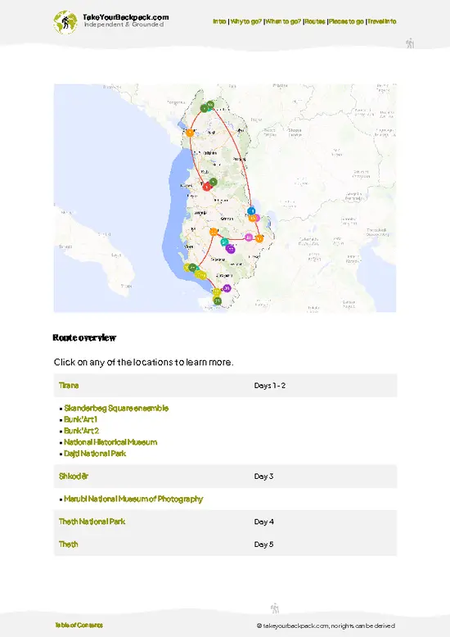Viewport: 450px width, 637px height.
Task: Go to the Table of Contents
Action: [79, 626]
